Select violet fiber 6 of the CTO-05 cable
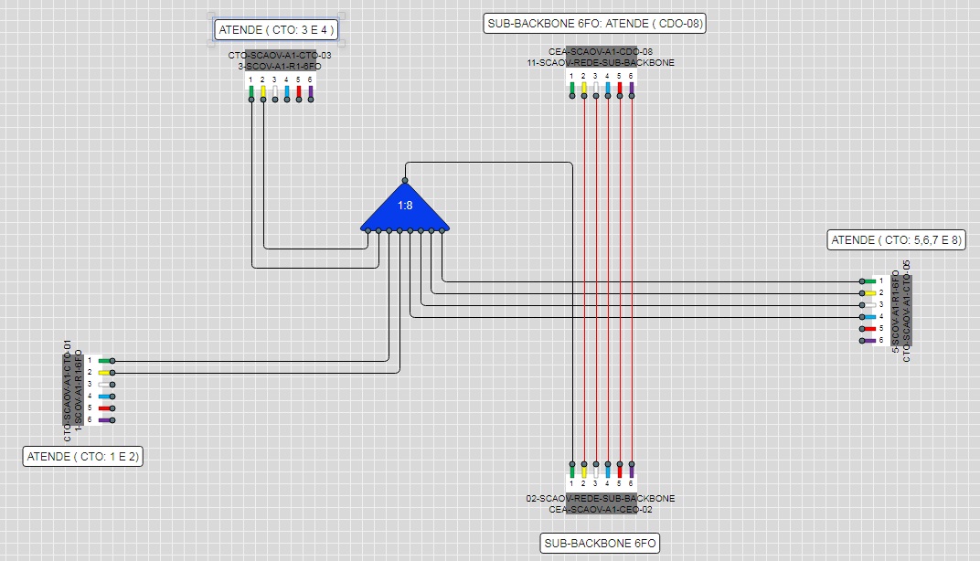The height and width of the screenshot is (561, 980). tap(870, 341)
